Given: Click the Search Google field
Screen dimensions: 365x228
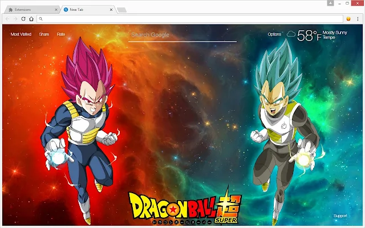Looking at the screenshot, I should coord(182,35).
